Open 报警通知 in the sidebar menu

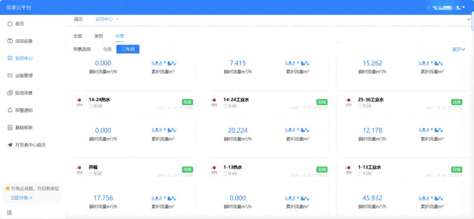click(x=24, y=110)
